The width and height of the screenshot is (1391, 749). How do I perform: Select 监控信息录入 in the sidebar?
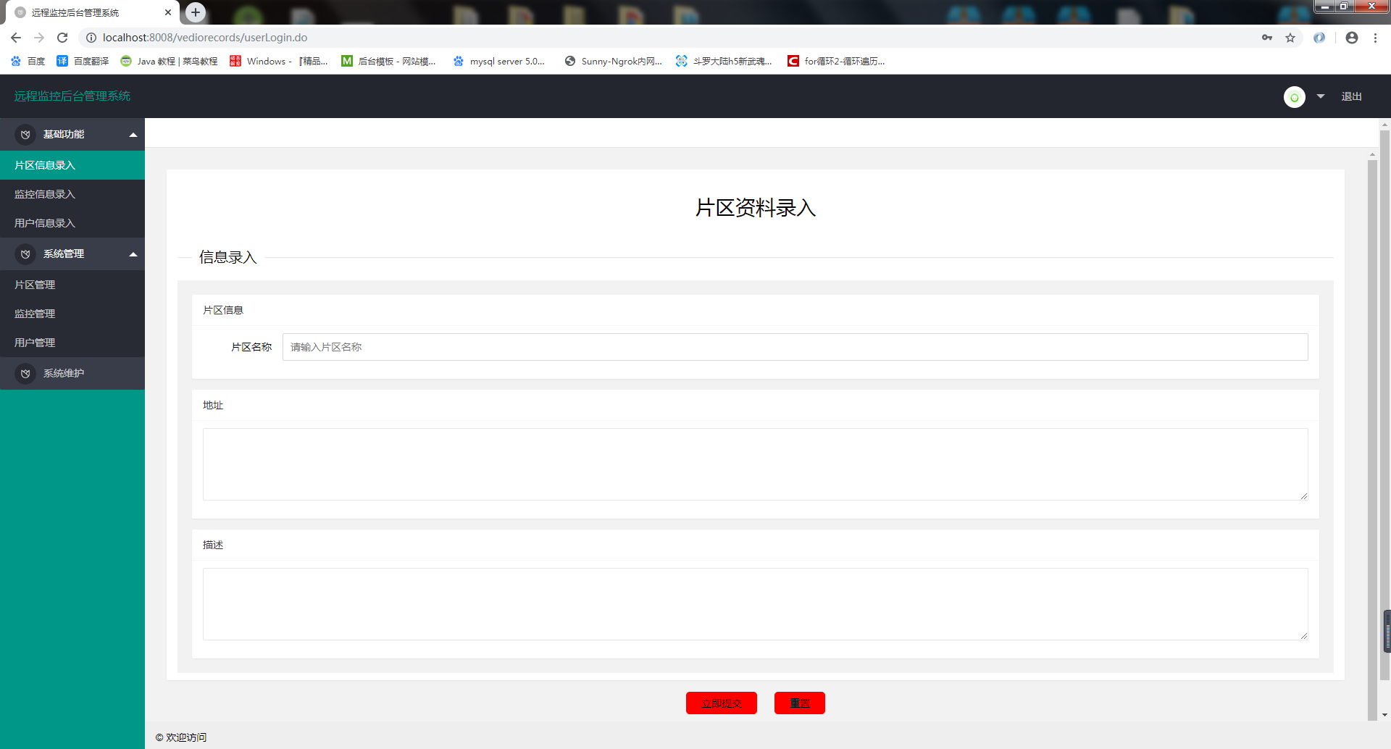pos(72,194)
